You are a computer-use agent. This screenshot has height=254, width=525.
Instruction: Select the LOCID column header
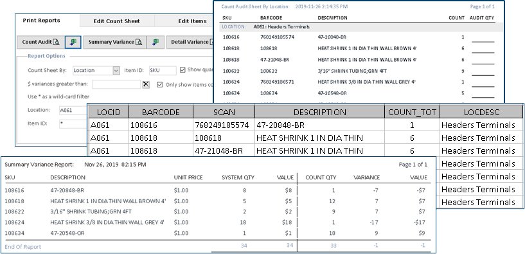(109, 112)
